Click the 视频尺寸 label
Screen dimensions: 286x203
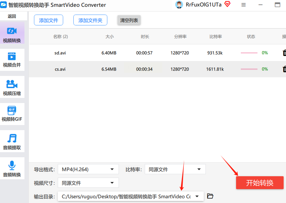[44, 183]
